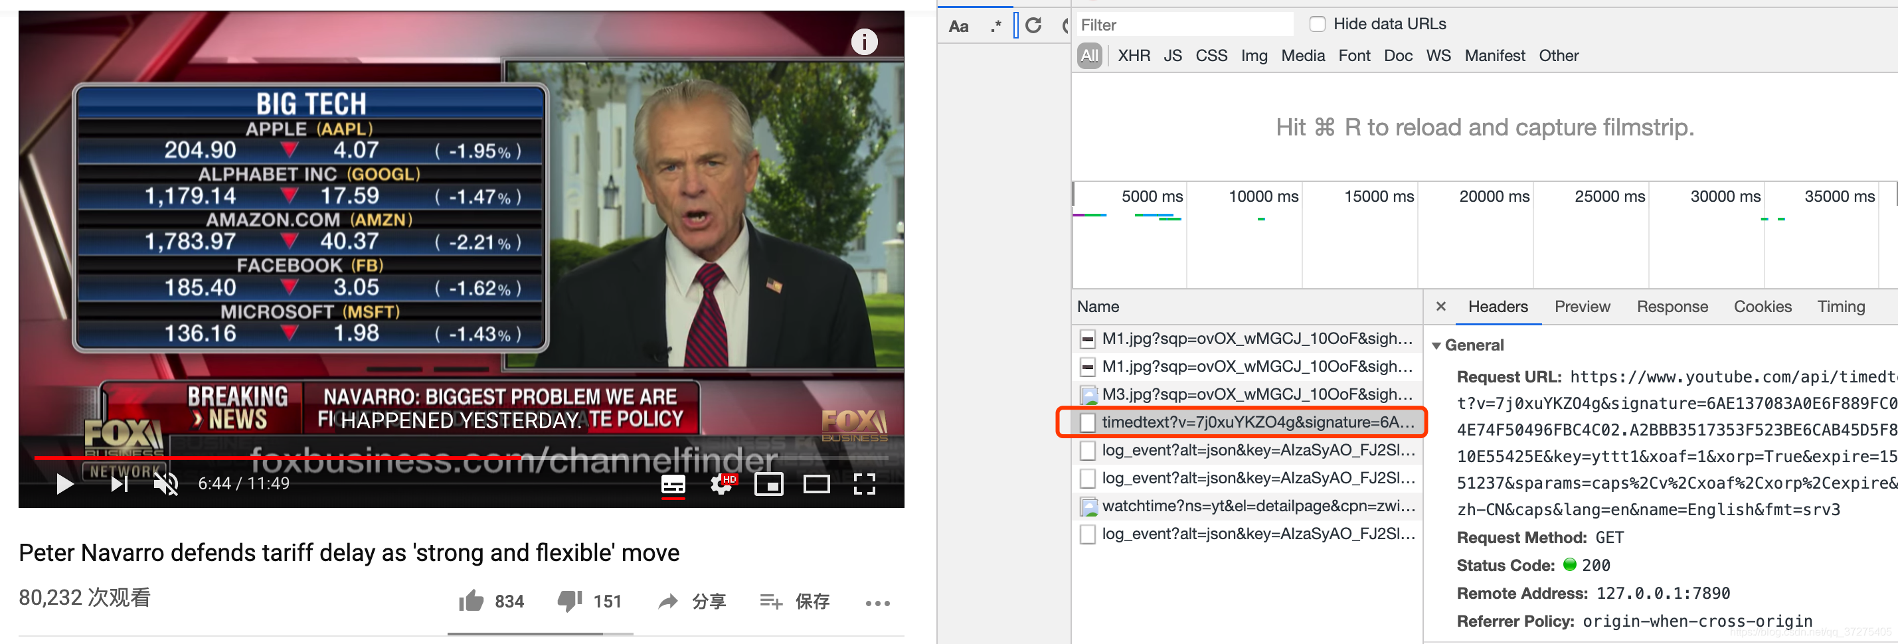Filter requests by Media
This screenshot has width=1898, height=644.
pyautogui.click(x=1302, y=56)
